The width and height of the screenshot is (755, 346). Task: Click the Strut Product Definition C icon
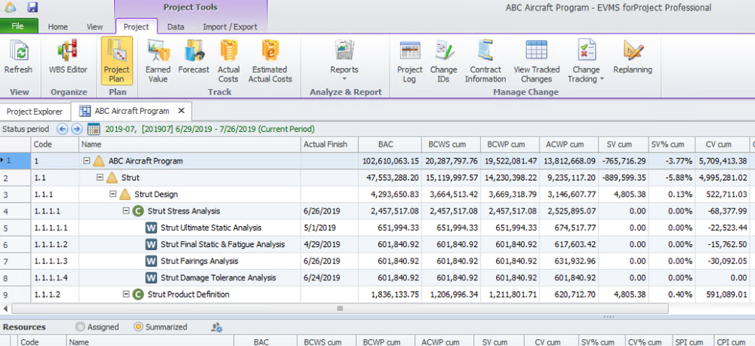click(x=138, y=294)
